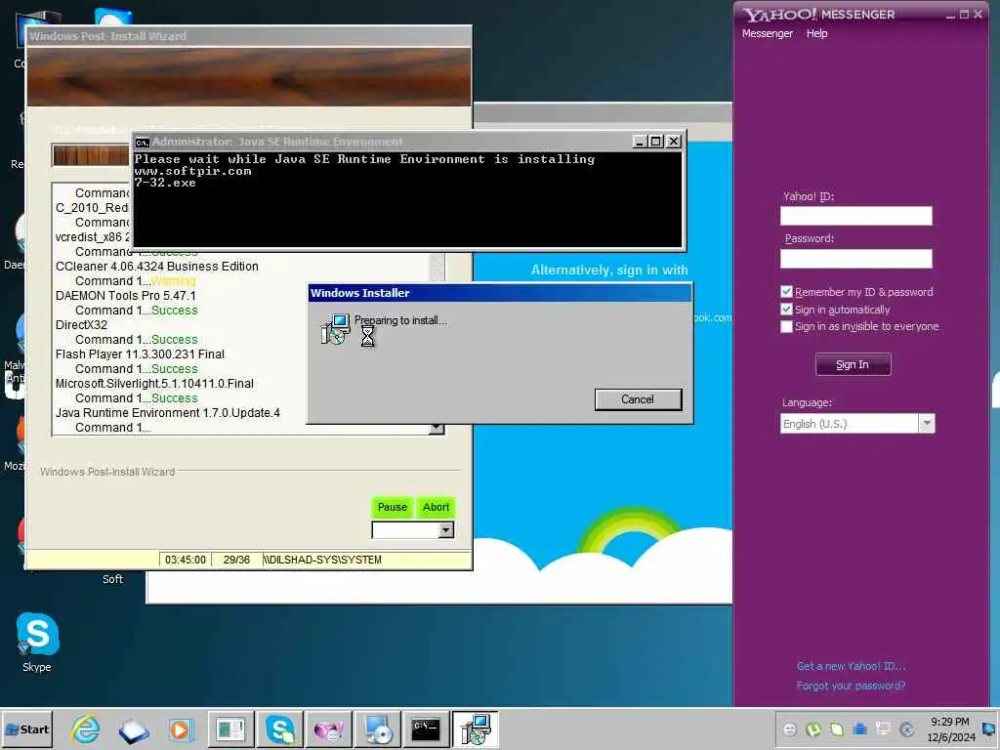
Task: Switch to the Post-Install Wizard taskbar button
Action: pyautogui.click(x=230, y=729)
